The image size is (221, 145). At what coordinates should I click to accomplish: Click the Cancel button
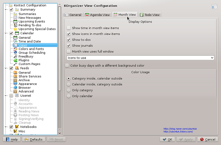click(x=208, y=140)
